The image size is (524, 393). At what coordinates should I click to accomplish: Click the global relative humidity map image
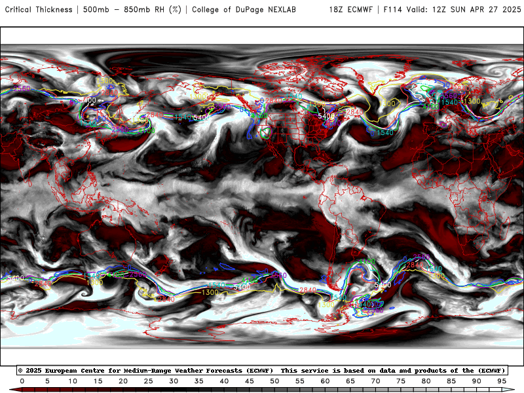tap(262, 196)
